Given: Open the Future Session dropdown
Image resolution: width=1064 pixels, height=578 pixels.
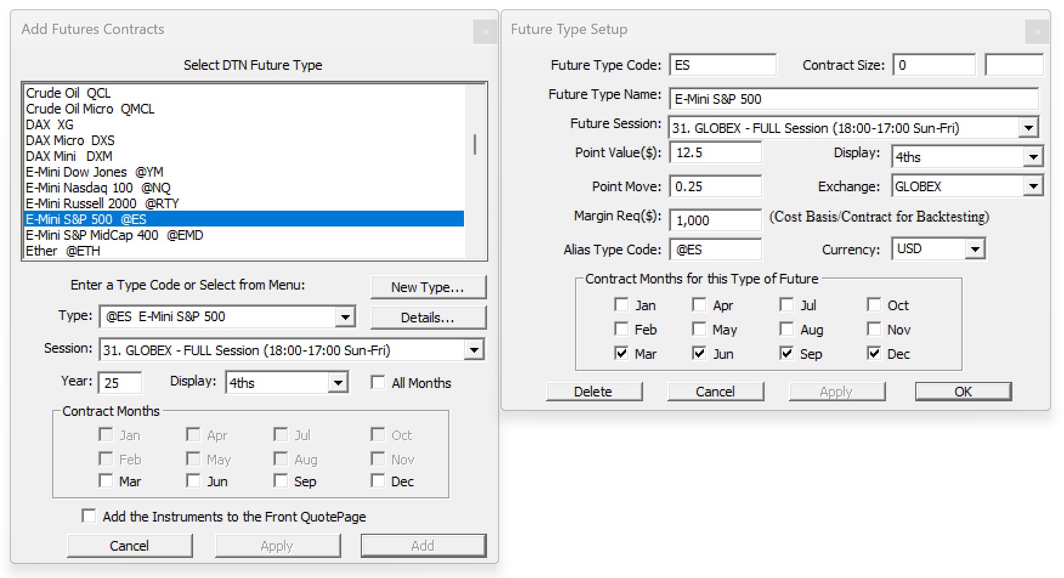Looking at the screenshot, I should pos(1028,128).
